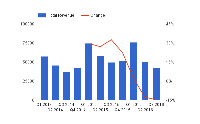The width and height of the screenshot is (200, 124).
Task: Click the blue Total Revenue legend swatch
Action: tap(42, 15)
